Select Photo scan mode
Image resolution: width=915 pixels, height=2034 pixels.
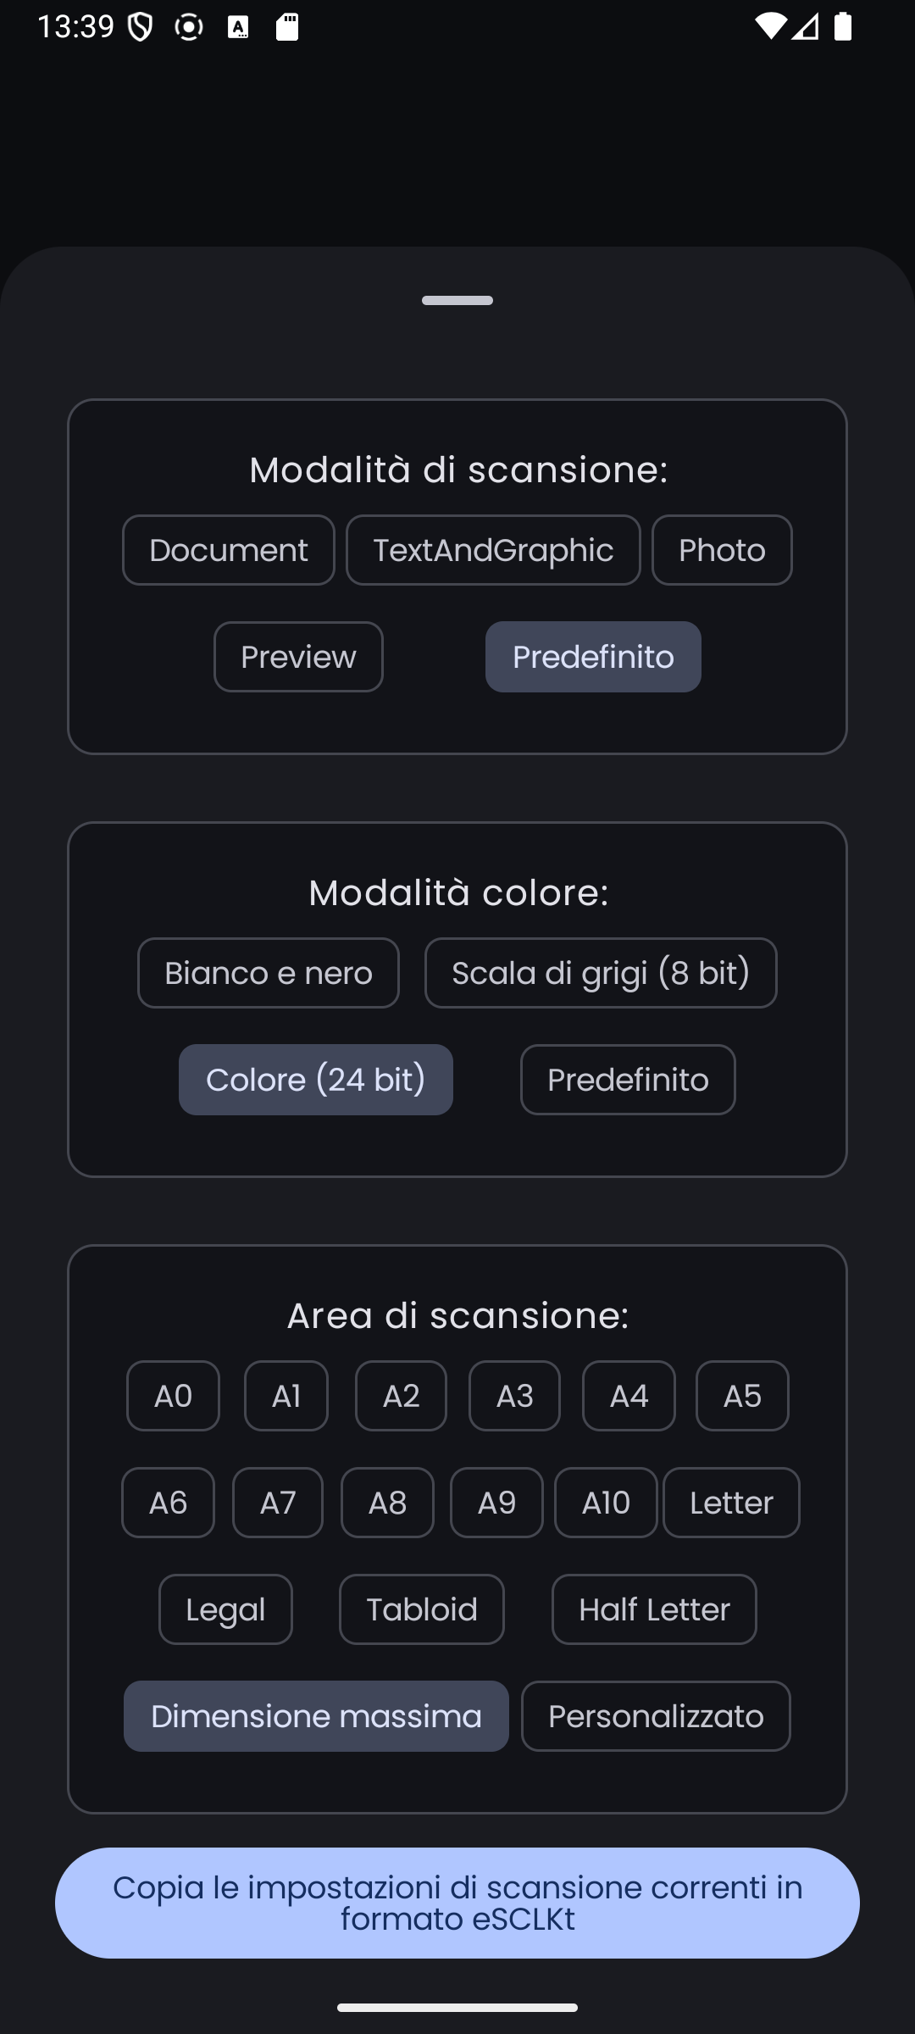coord(722,550)
